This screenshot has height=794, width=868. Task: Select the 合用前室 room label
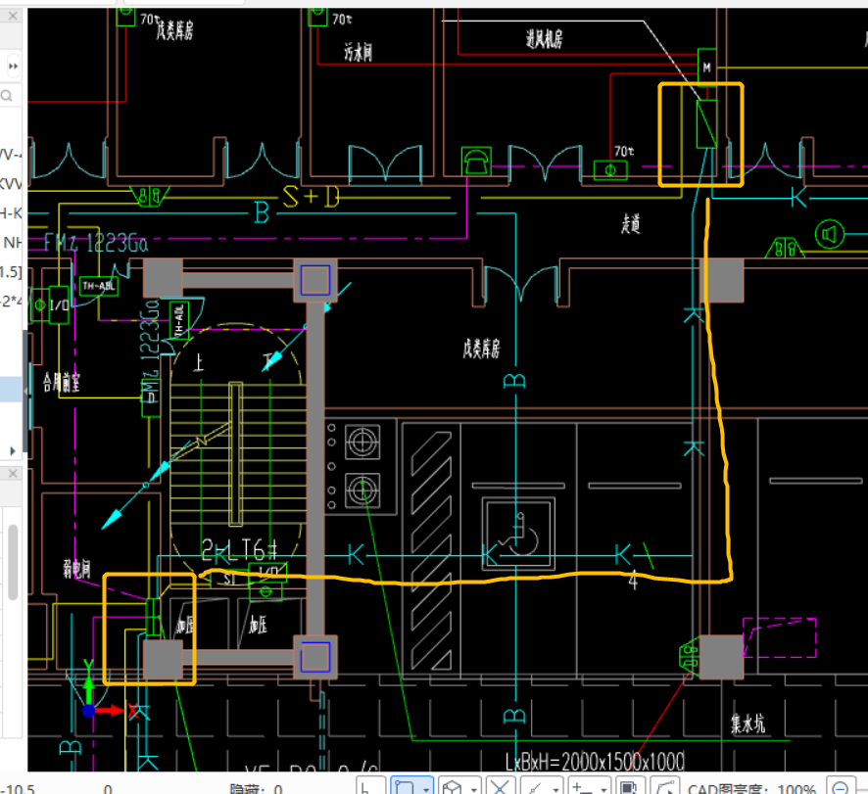click(62, 382)
